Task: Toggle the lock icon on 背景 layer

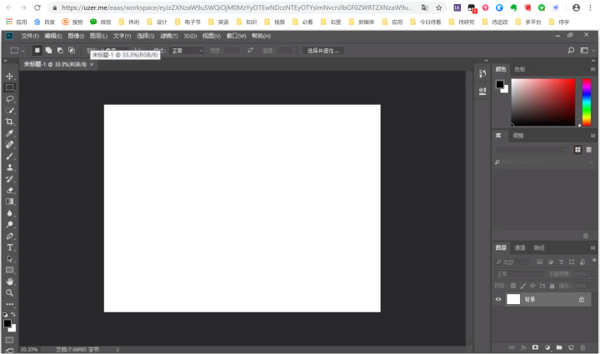Action: (x=581, y=299)
